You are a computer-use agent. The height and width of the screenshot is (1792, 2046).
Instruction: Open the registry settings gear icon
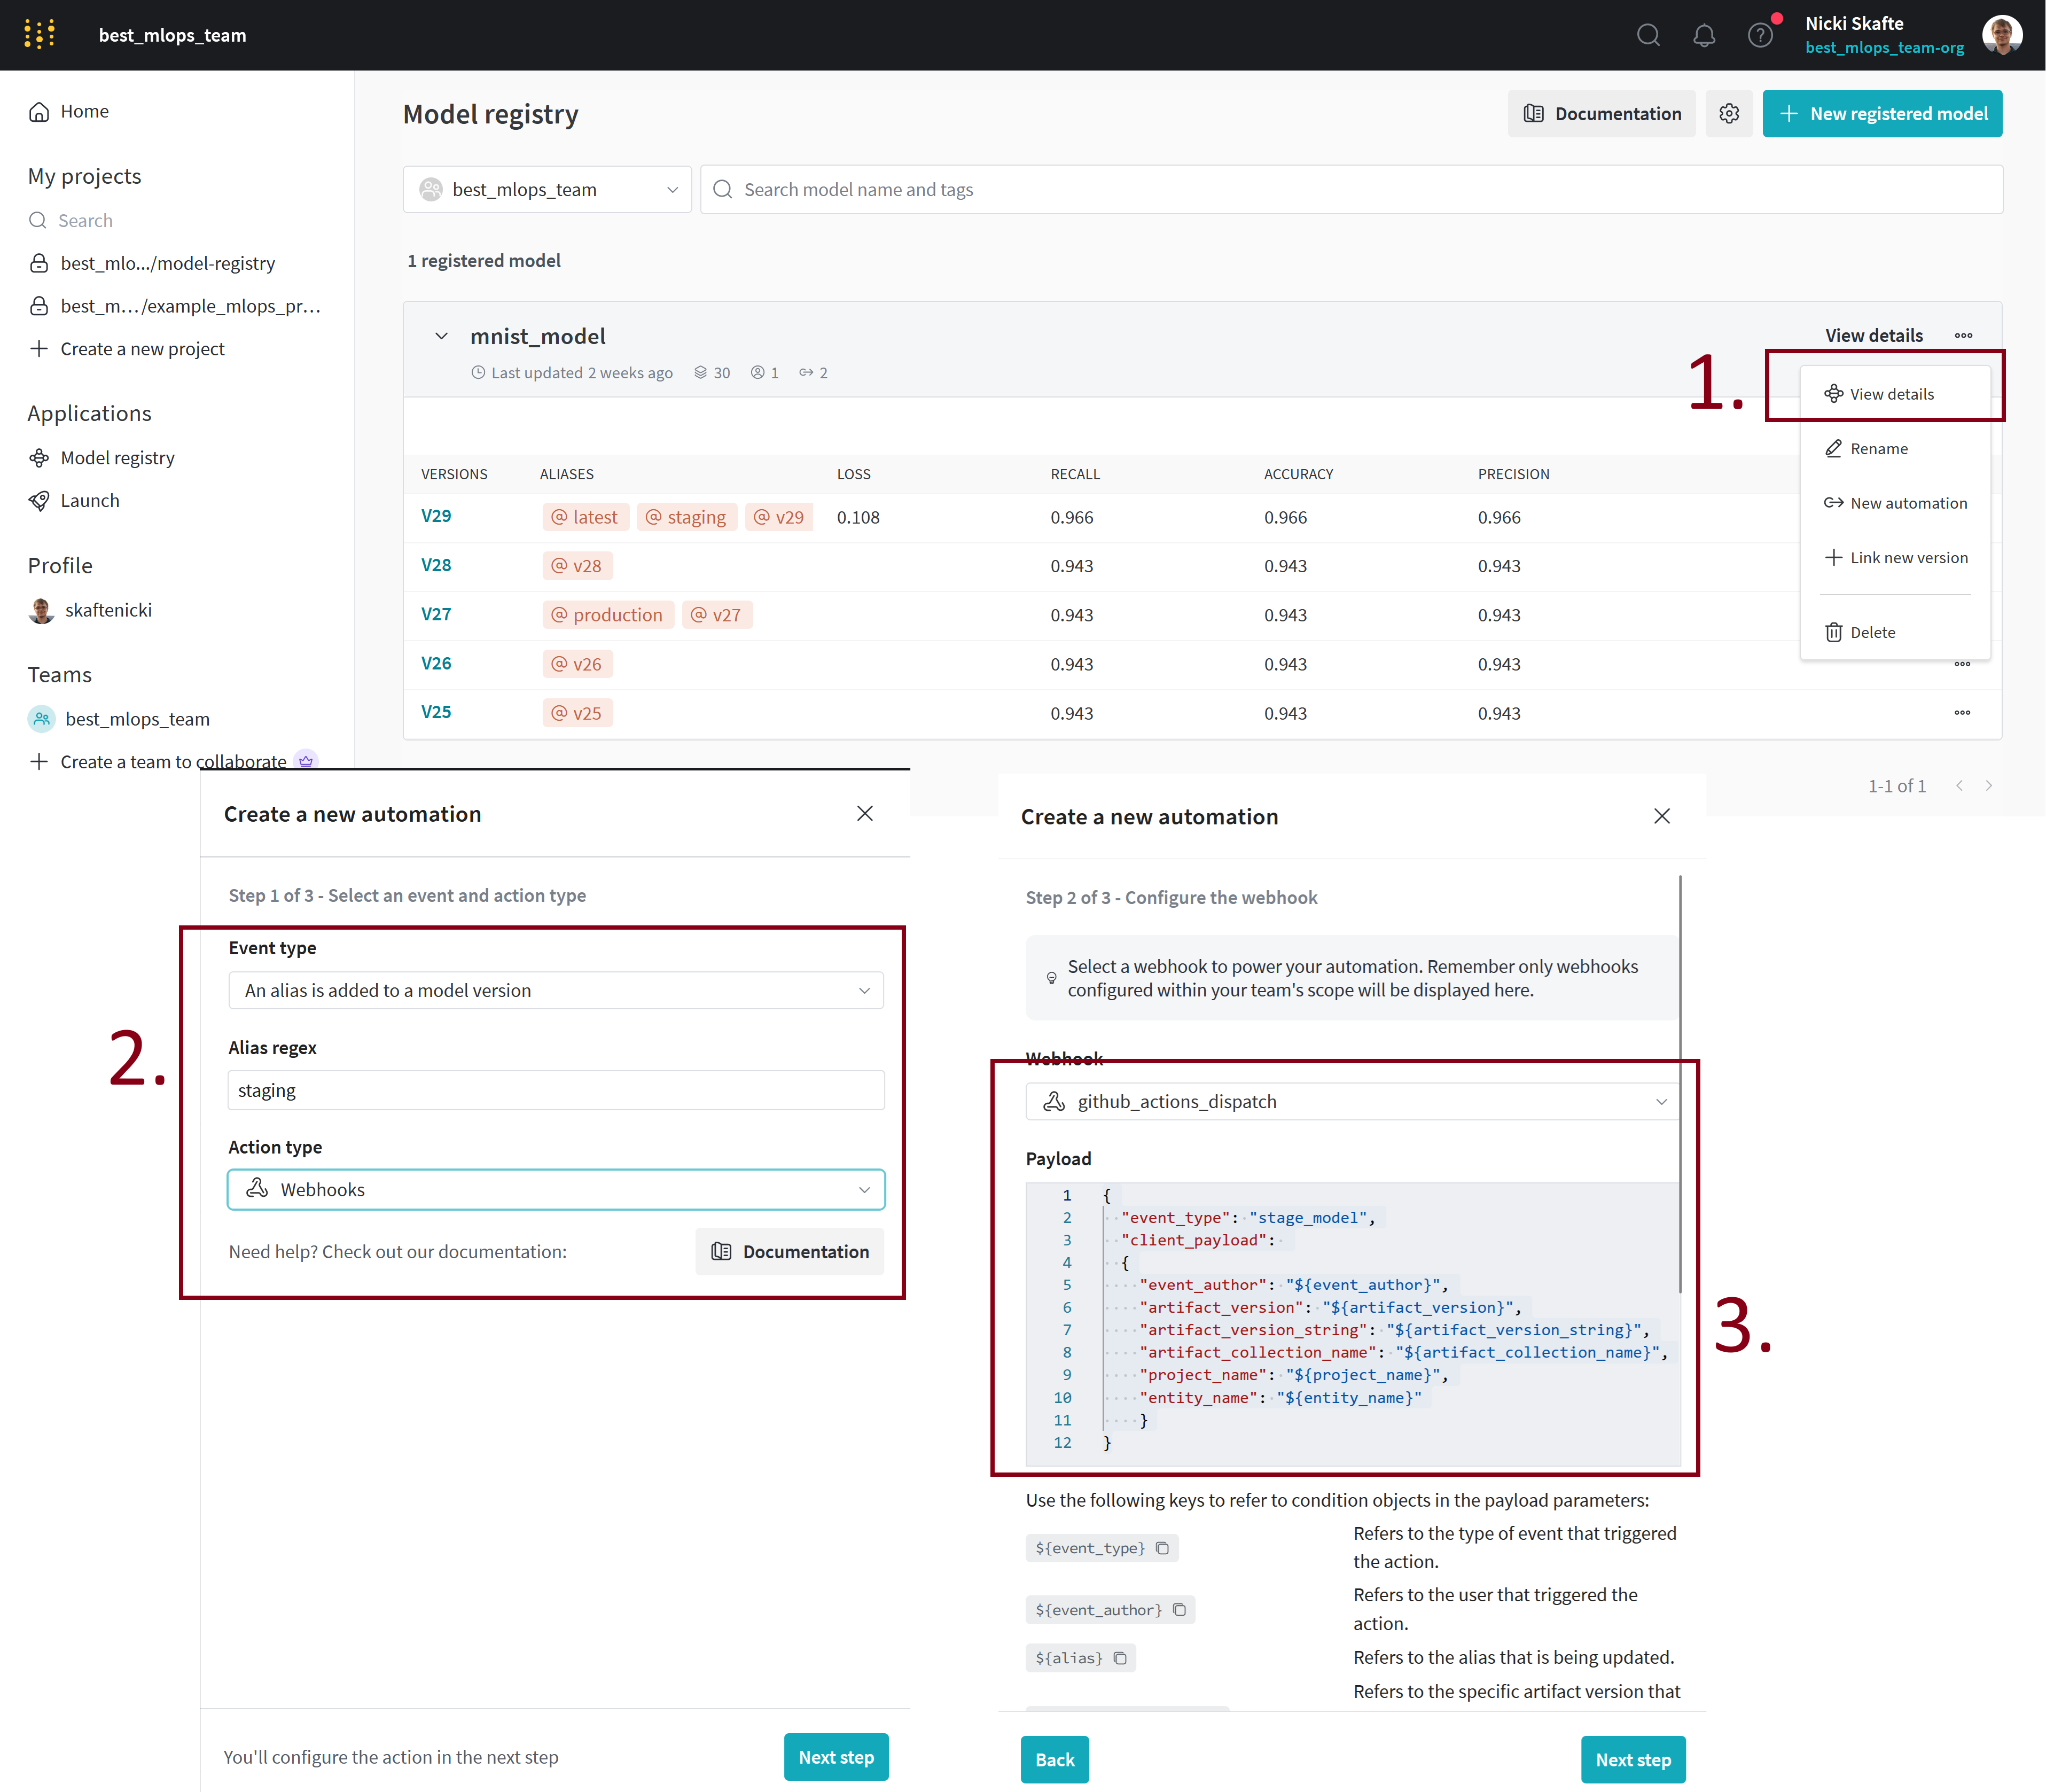1729,114
